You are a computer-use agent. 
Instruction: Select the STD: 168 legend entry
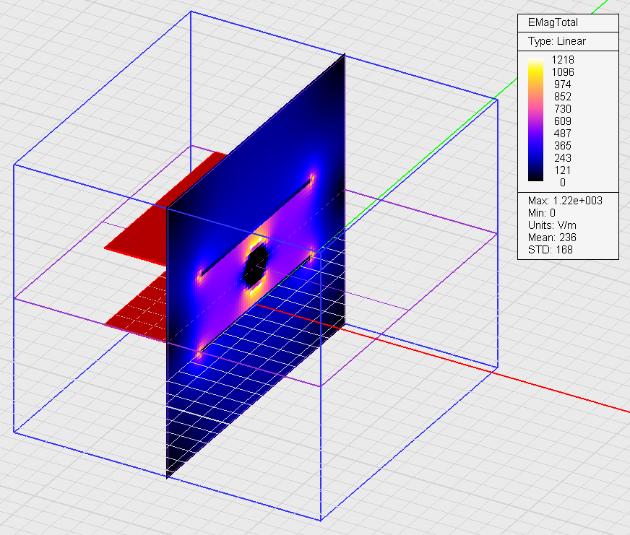pyautogui.click(x=551, y=249)
